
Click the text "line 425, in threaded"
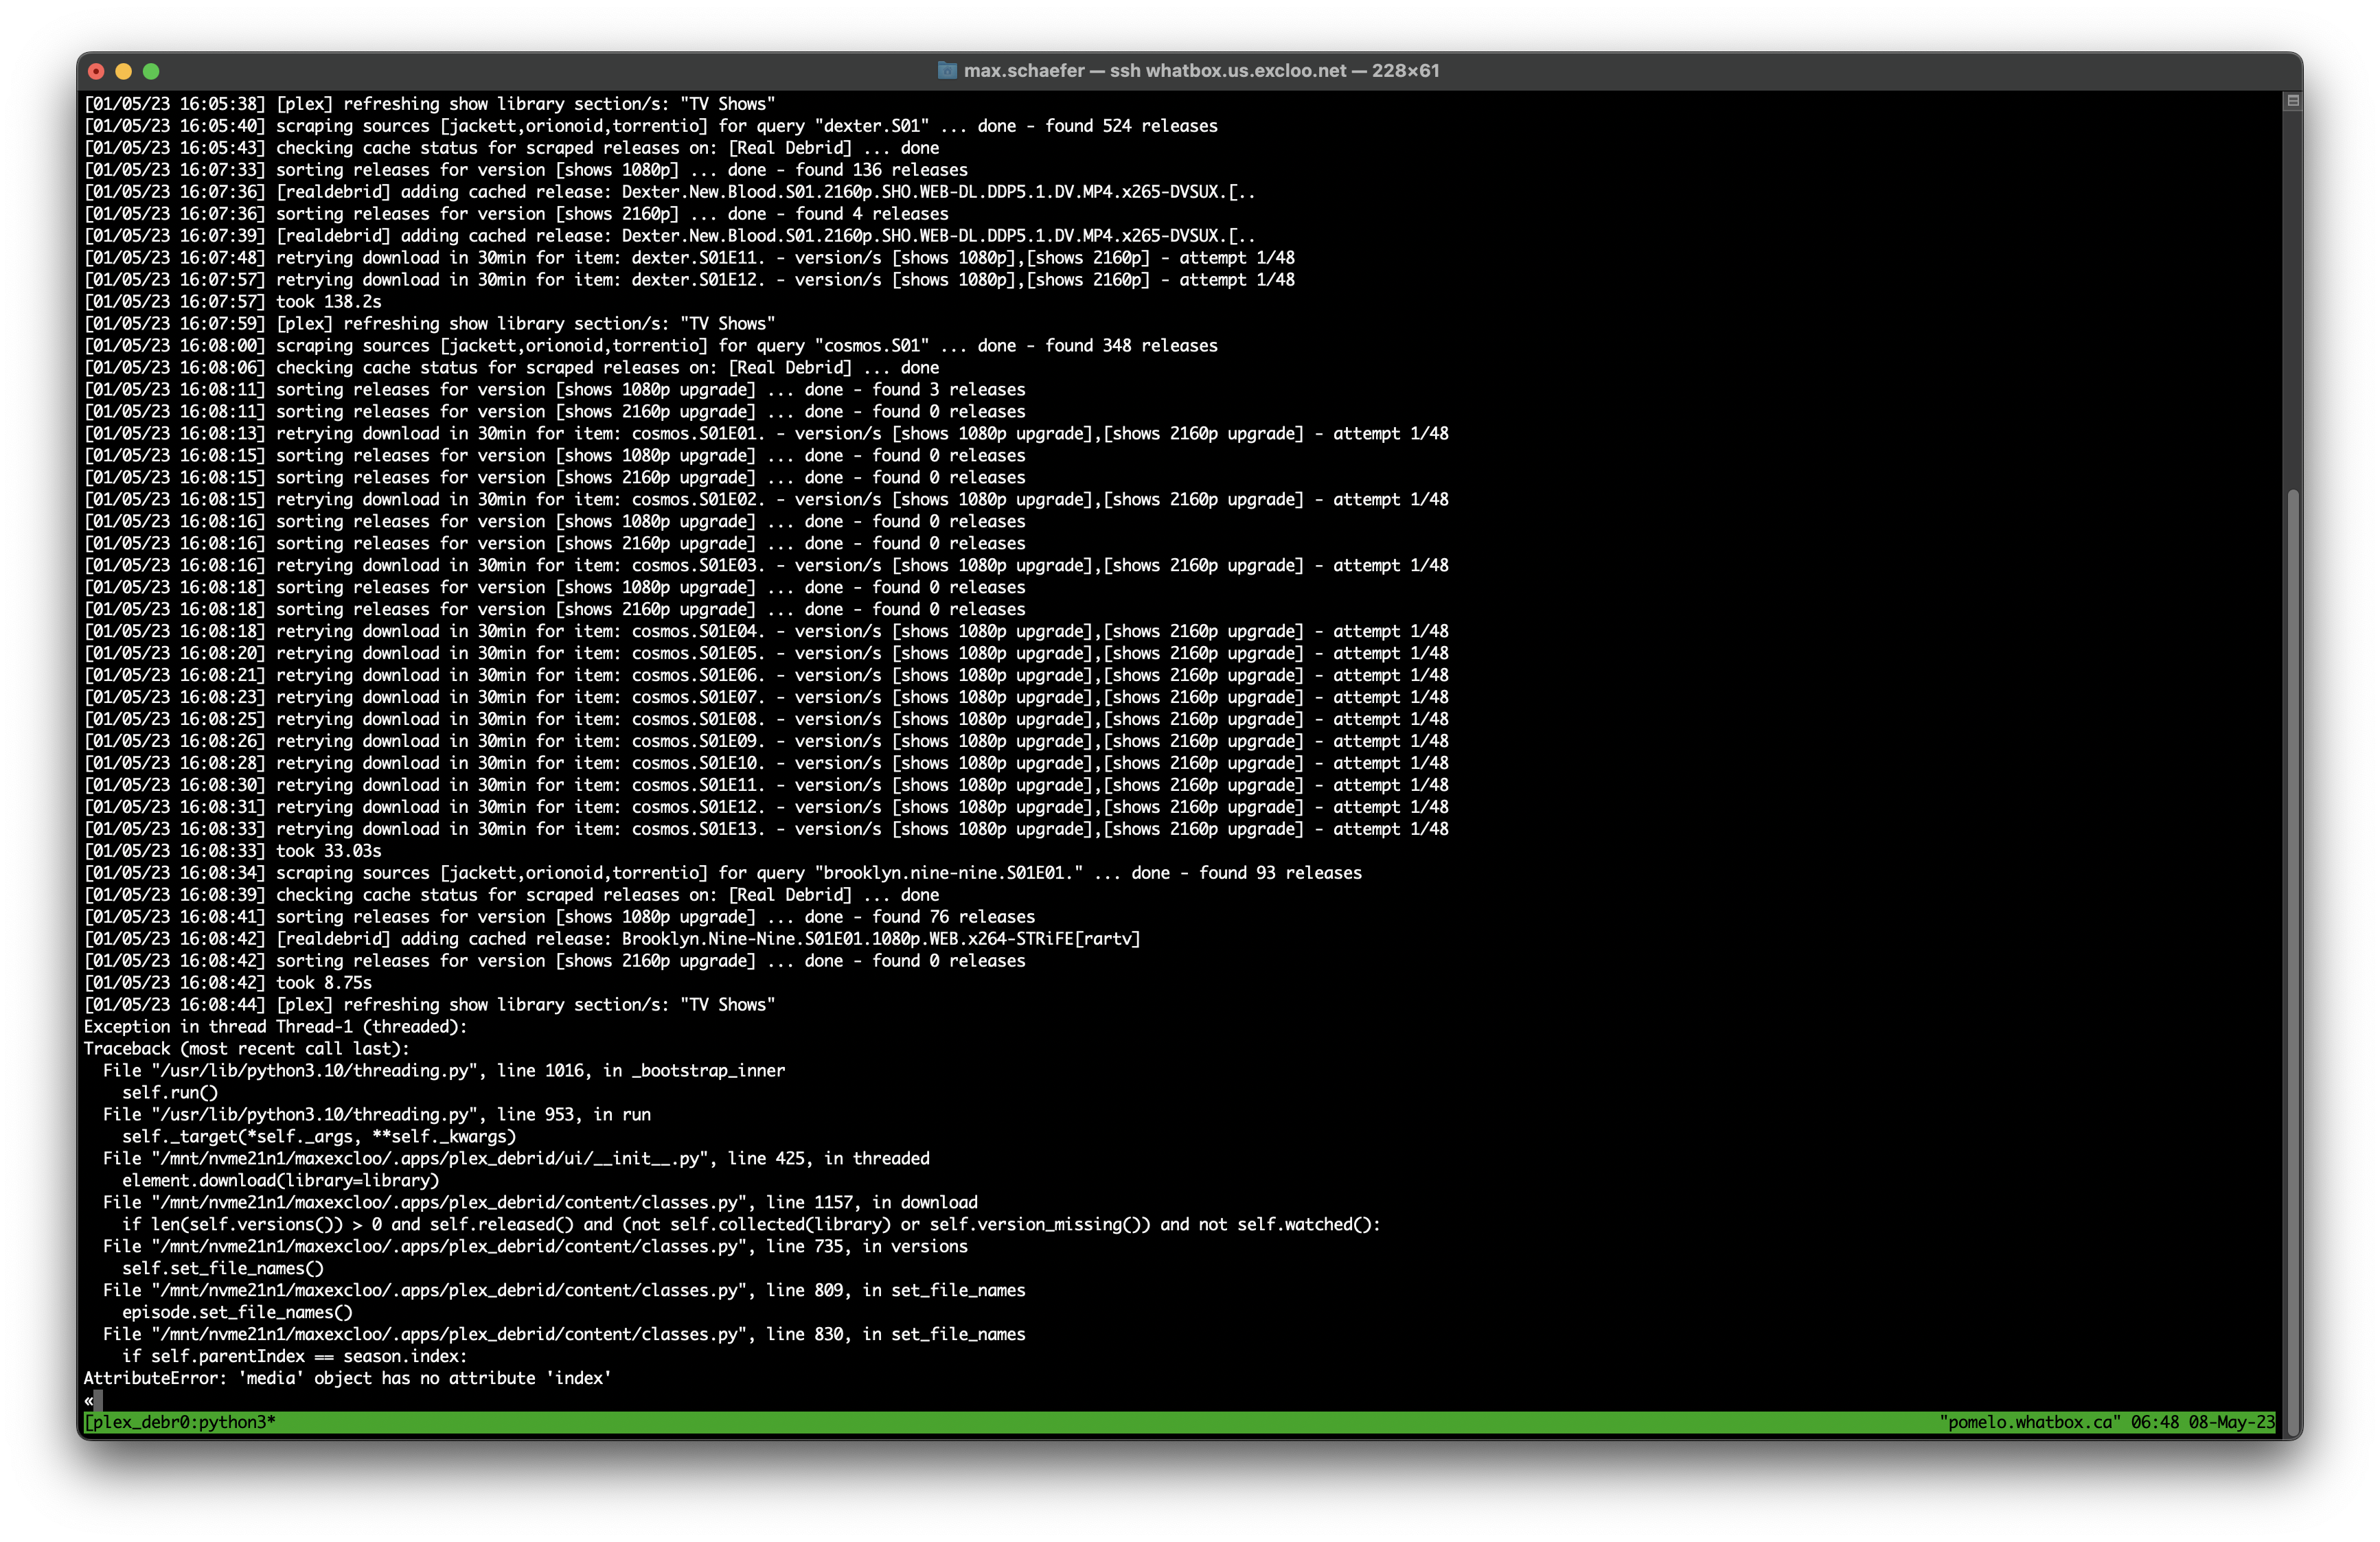coord(828,1158)
